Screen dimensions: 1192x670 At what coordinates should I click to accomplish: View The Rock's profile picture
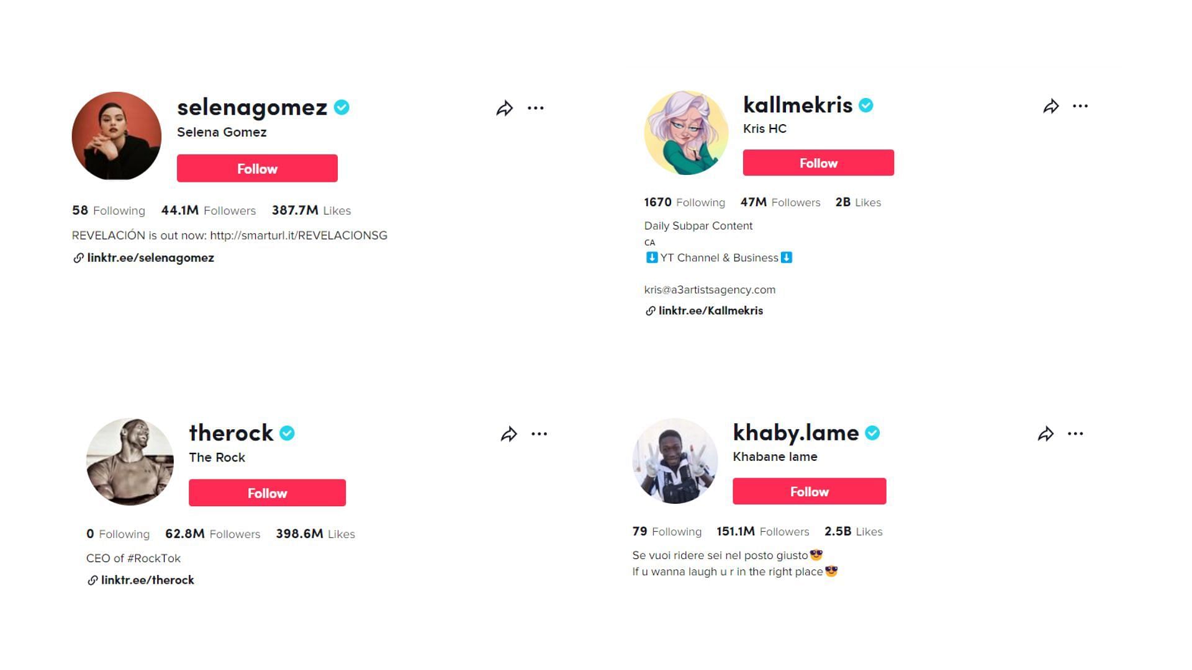coord(130,462)
